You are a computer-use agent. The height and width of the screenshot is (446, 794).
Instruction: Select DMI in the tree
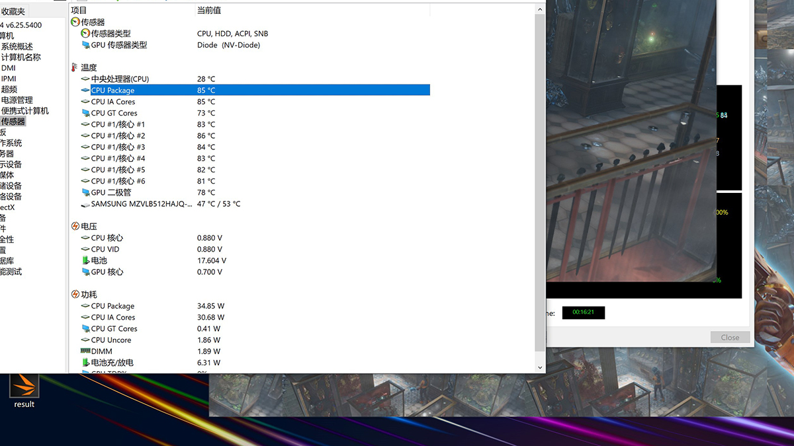pos(9,68)
